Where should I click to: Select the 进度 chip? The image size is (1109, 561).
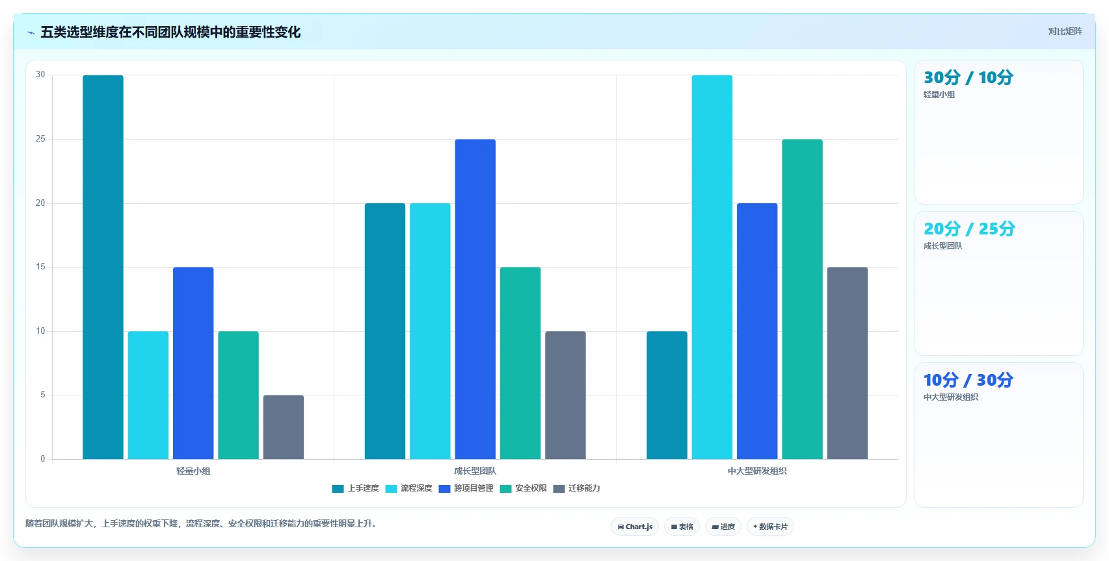tap(723, 527)
